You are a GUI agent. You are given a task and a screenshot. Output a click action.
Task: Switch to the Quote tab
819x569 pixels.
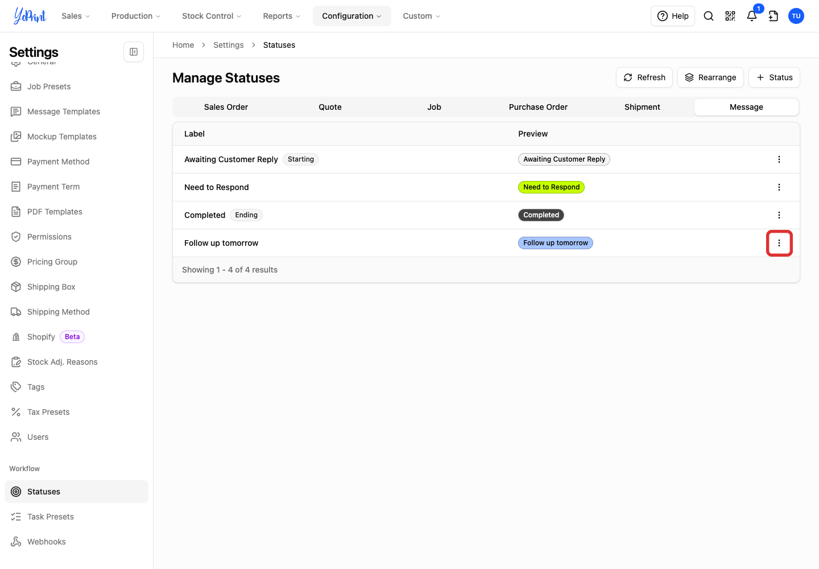[330, 107]
